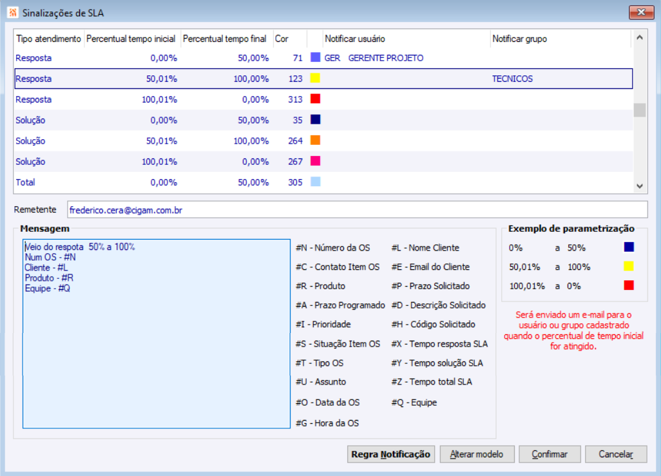Select the dark blue swatch of row 35
The image size is (661, 476).
[x=315, y=119]
